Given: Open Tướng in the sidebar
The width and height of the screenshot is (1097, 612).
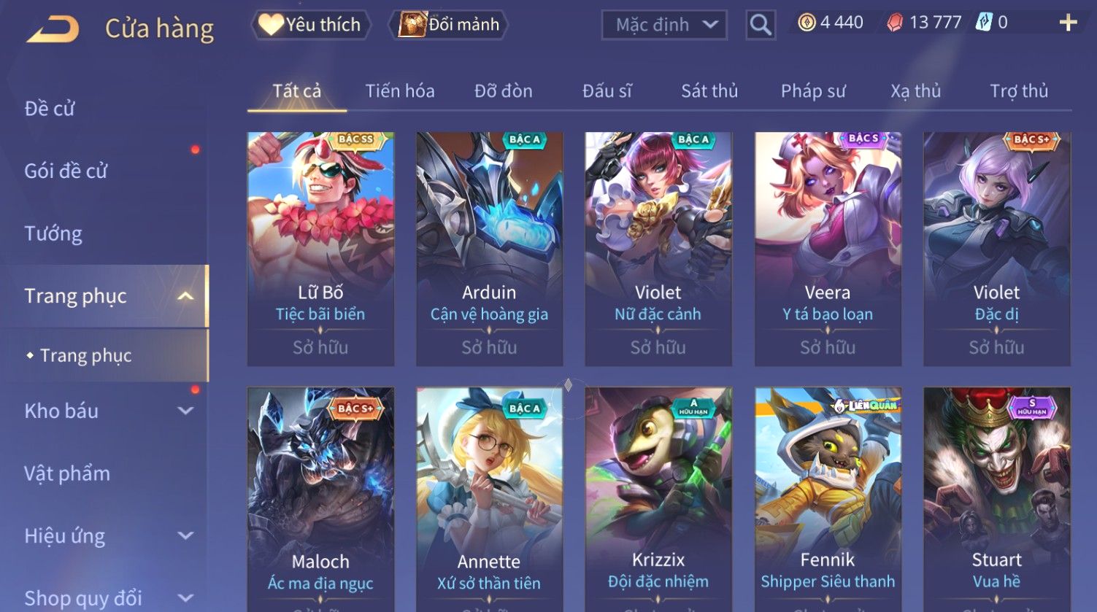Looking at the screenshot, I should (x=53, y=234).
